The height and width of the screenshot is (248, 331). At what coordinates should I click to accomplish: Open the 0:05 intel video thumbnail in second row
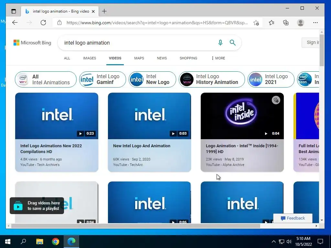(x=149, y=202)
